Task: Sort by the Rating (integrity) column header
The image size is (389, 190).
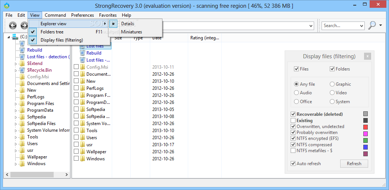Action: [205, 38]
